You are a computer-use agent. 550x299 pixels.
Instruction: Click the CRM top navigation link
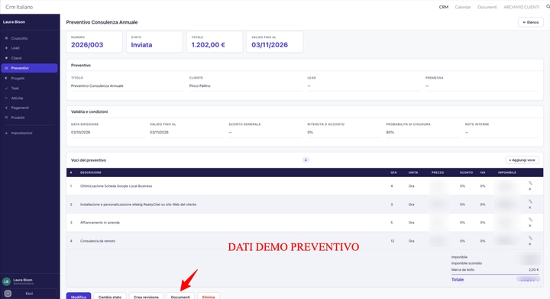coord(443,7)
